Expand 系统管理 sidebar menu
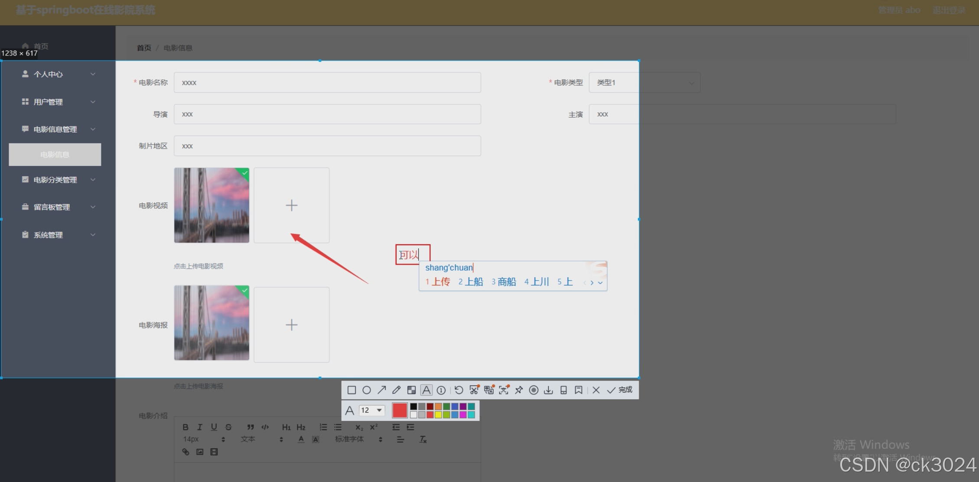 coord(58,235)
